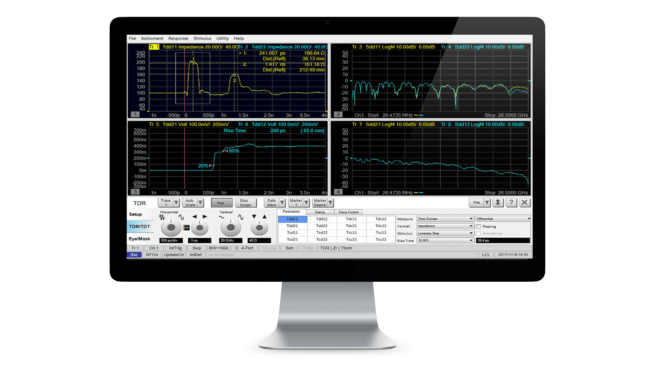Image resolution: width=653 pixels, height=367 pixels.
Task: Open the Marker 1 dropdown arrow
Action: [x=306, y=203]
